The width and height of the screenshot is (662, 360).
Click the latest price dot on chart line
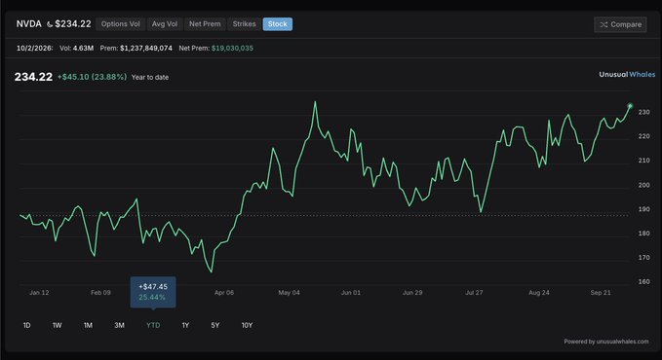click(x=630, y=106)
